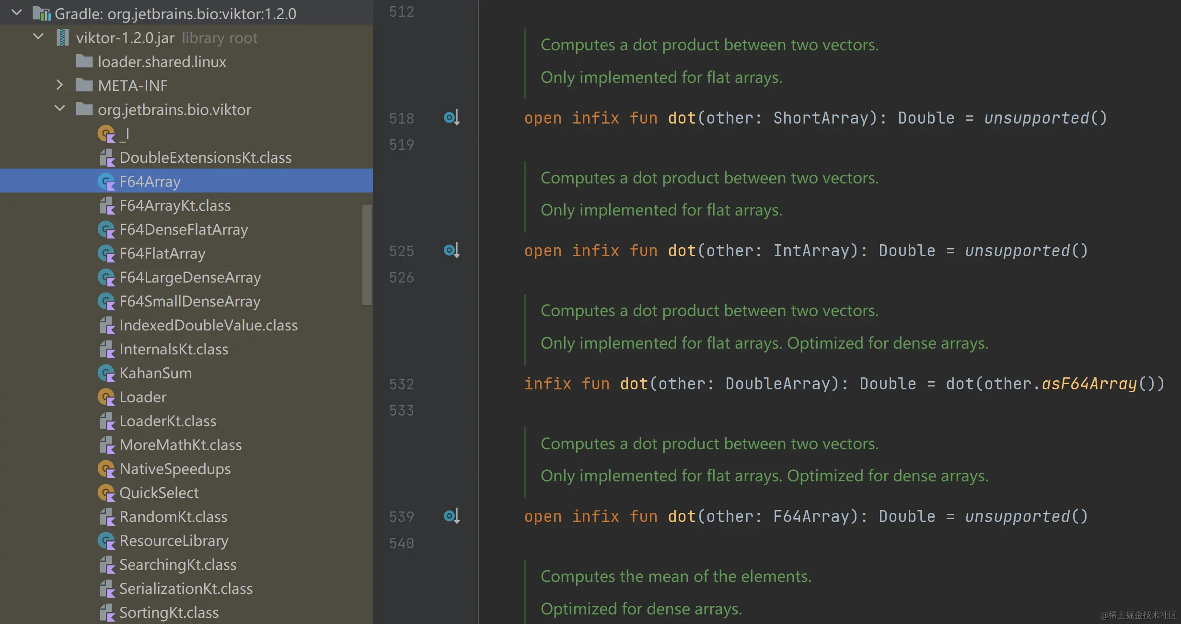
Task: Expand the META-INF folder
Action: (x=59, y=85)
